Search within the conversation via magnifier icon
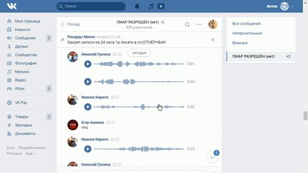 tap(187, 25)
